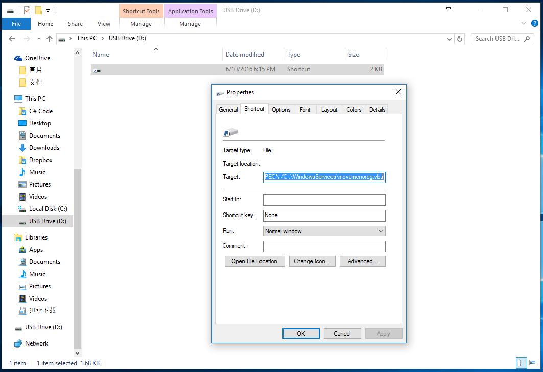Open Downloads in the navigation pane
The width and height of the screenshot is (543, 372).
point(44,148)
